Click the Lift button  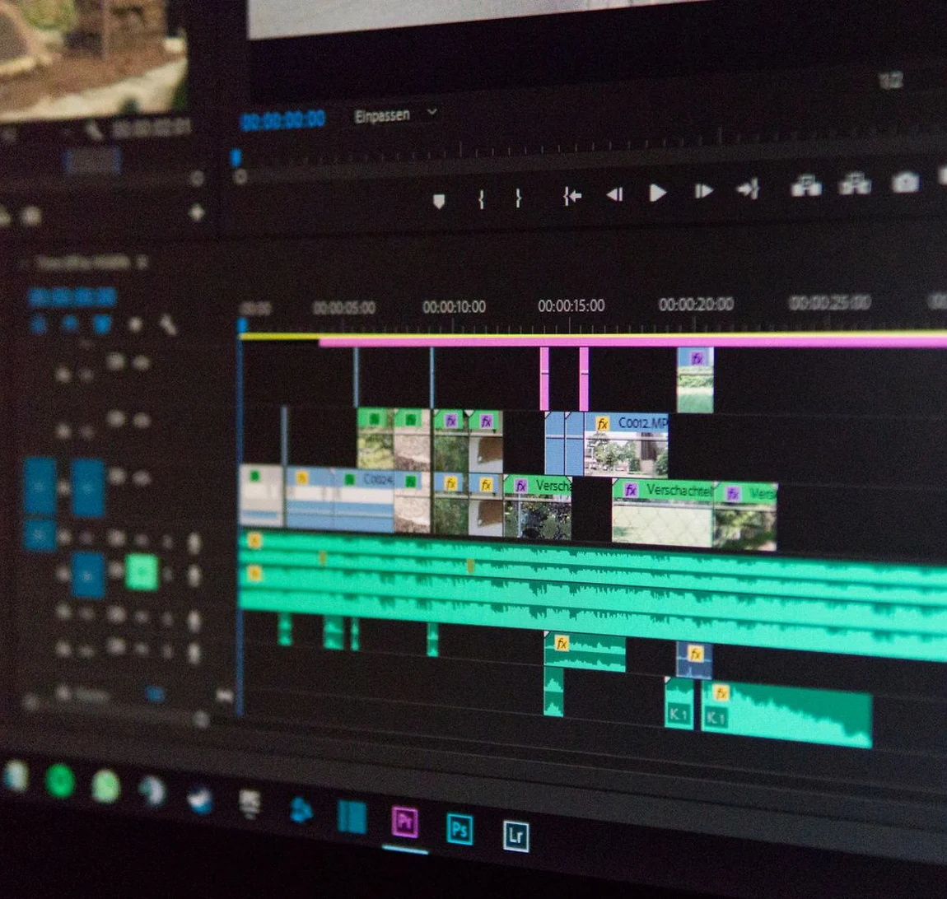click(x=806, y=186)
